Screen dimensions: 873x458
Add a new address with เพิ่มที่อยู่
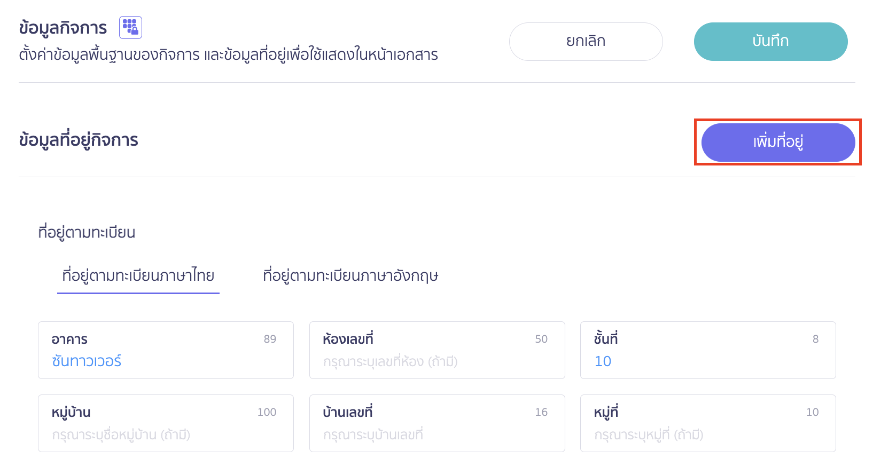click(778, 142)
